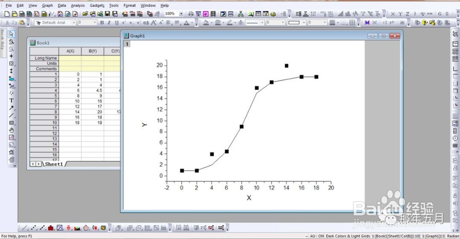Select column header A(X) in Book1

point(70,51)
